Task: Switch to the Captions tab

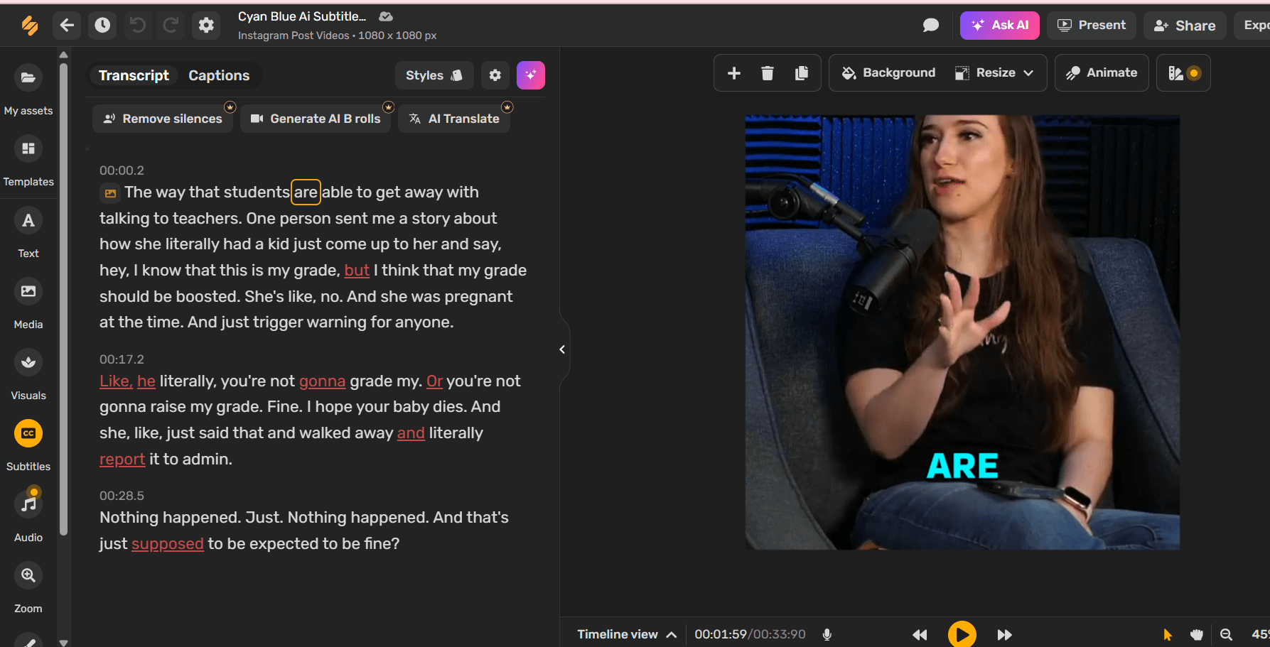Action: (x=219, y=75)
